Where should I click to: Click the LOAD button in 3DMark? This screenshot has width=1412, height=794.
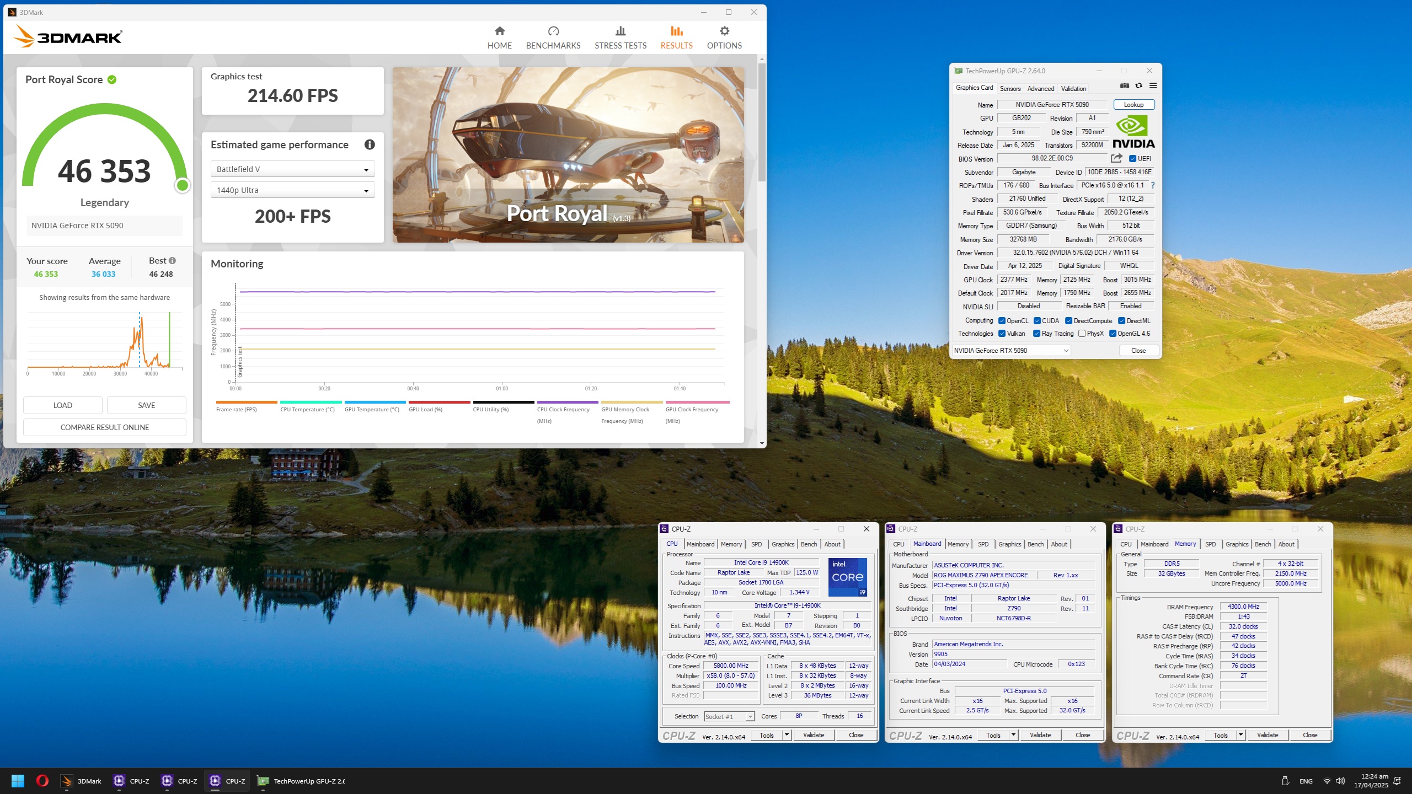point(62,405)
